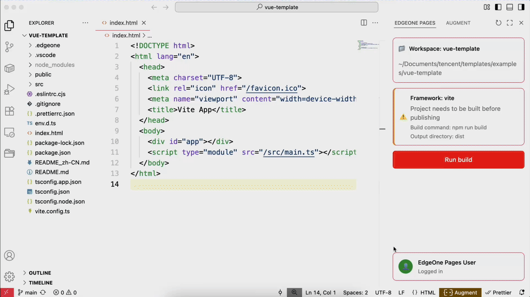Maximize the EdgeOne Pages panel
530x297 pixels.
510,23
